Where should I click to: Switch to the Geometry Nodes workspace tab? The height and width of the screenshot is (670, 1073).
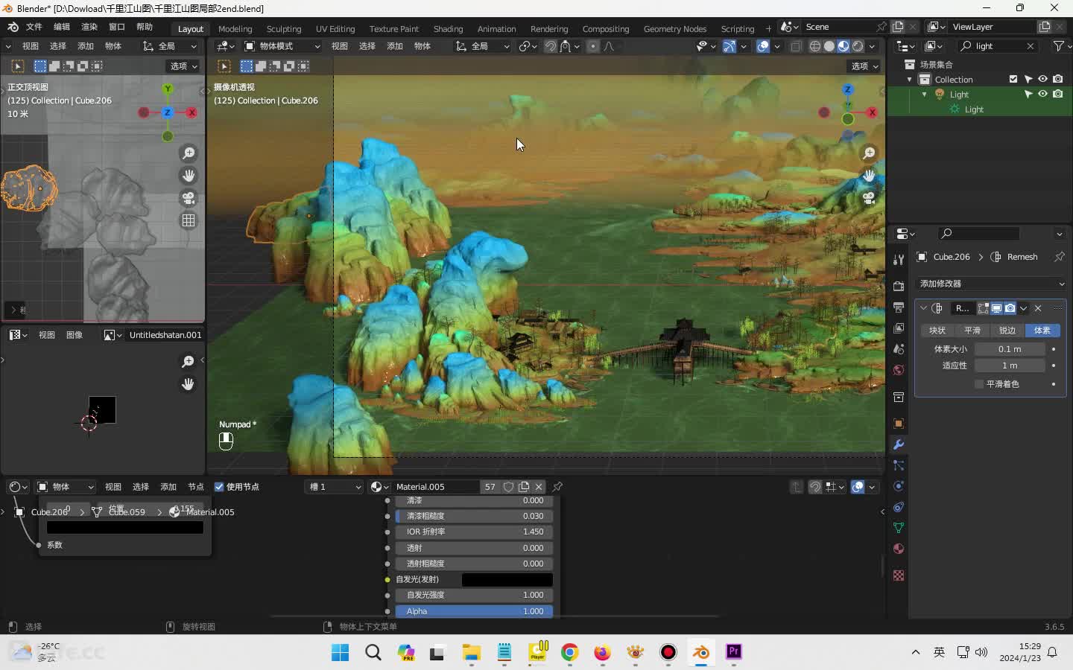click(x=675, y=29)
